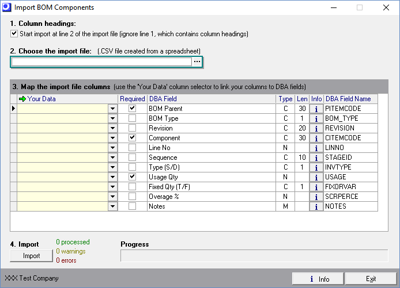The height and width of the screenshot is (288, 400).
Task: Toggle Required checkbox for Component
Action: [132, 137]
